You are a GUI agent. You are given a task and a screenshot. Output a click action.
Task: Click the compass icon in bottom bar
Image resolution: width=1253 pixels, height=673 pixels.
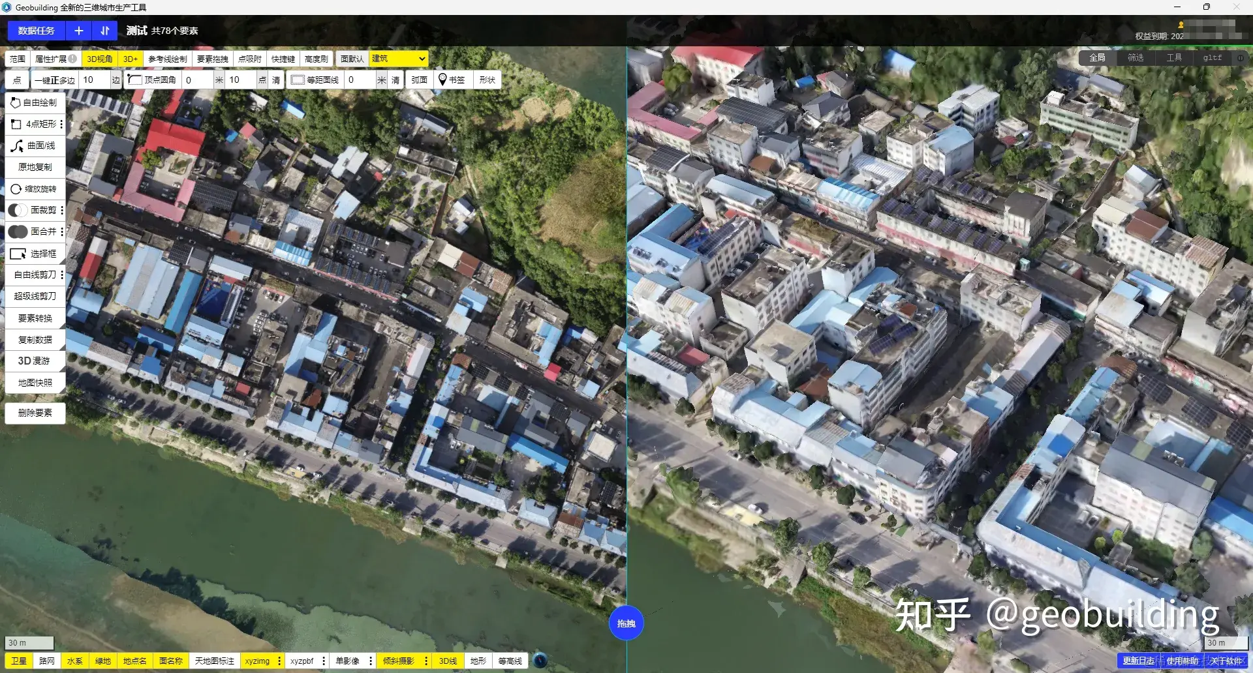click(540, 661)
